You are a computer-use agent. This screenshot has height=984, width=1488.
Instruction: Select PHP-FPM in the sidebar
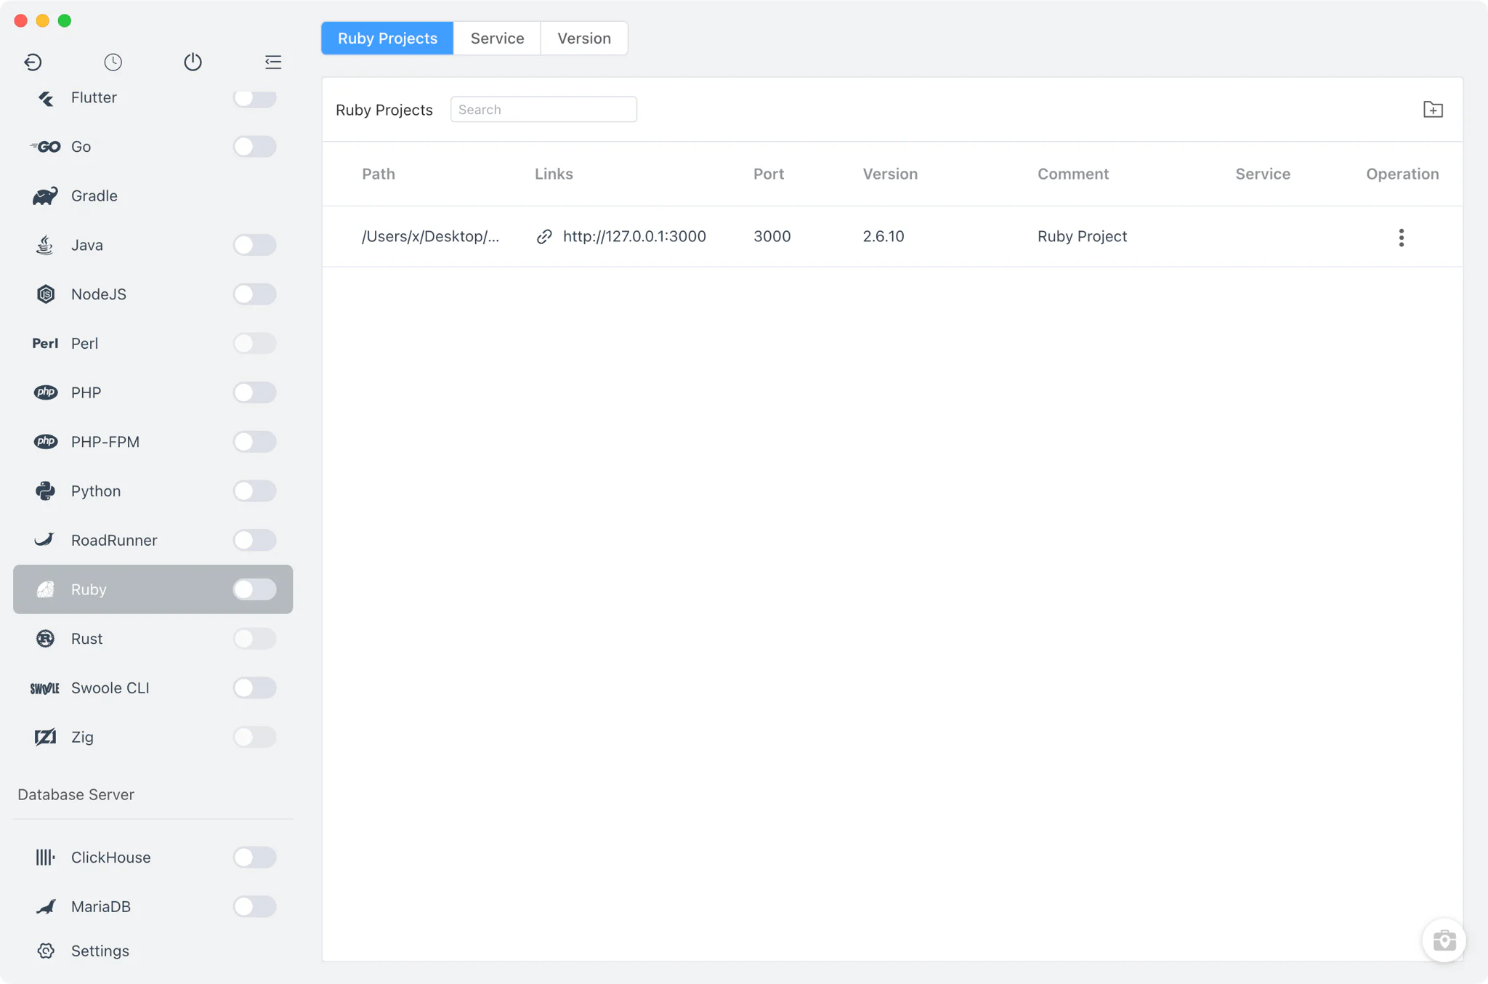pos(153,442)
